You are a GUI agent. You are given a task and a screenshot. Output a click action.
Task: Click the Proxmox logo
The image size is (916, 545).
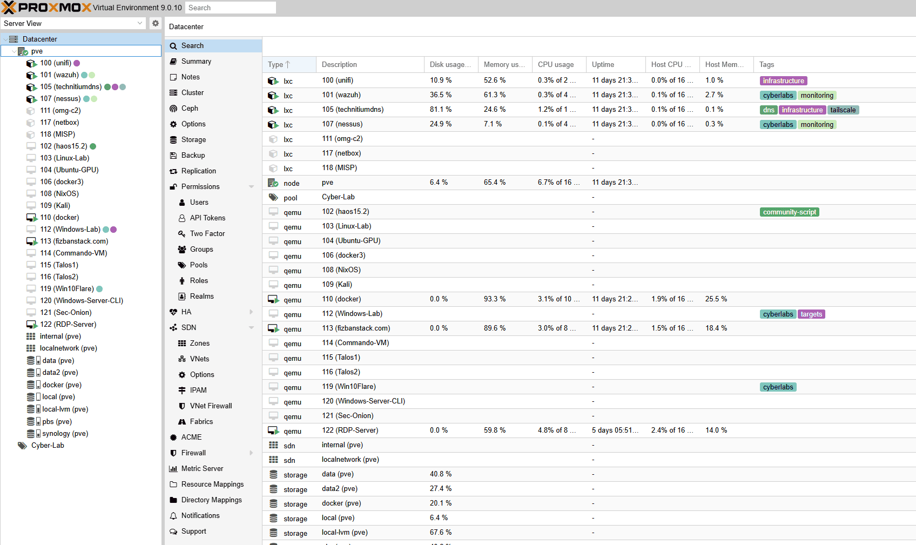pyautogui.click(x=46, y=8)
